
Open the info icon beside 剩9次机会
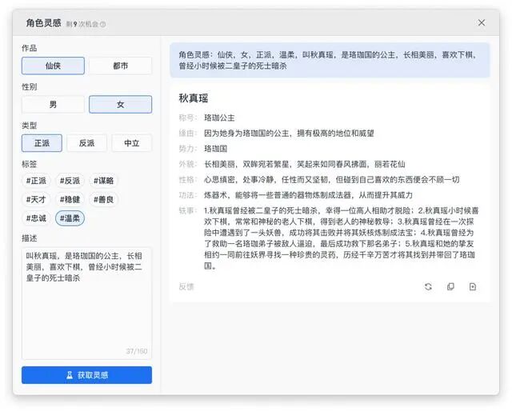click(x=103, y=24)
